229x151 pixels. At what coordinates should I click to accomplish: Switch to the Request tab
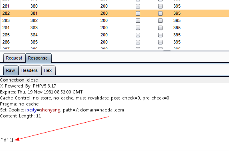click(x=14, y=58)
